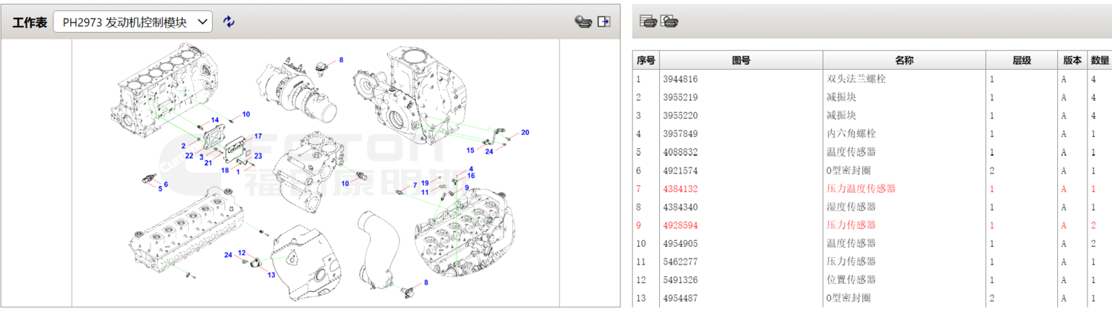The image size is (1112, 309).
Task: Click callout number 20 in the diagram
Action: pos(525,133)
